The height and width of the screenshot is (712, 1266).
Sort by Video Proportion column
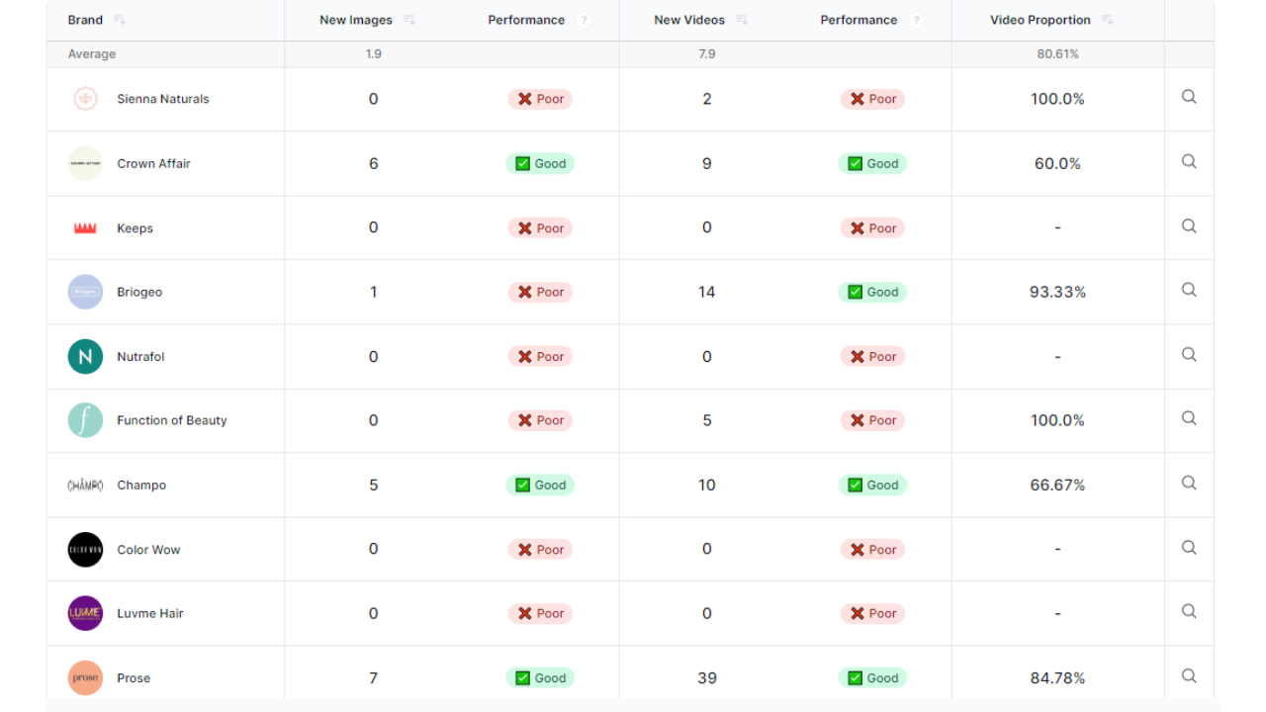(1108, 21)
